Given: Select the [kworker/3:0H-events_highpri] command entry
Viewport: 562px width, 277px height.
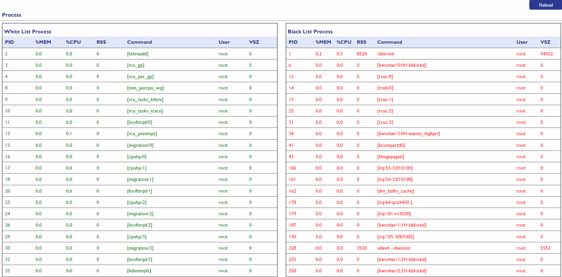Looking at the screenshot, I should 409,134.
